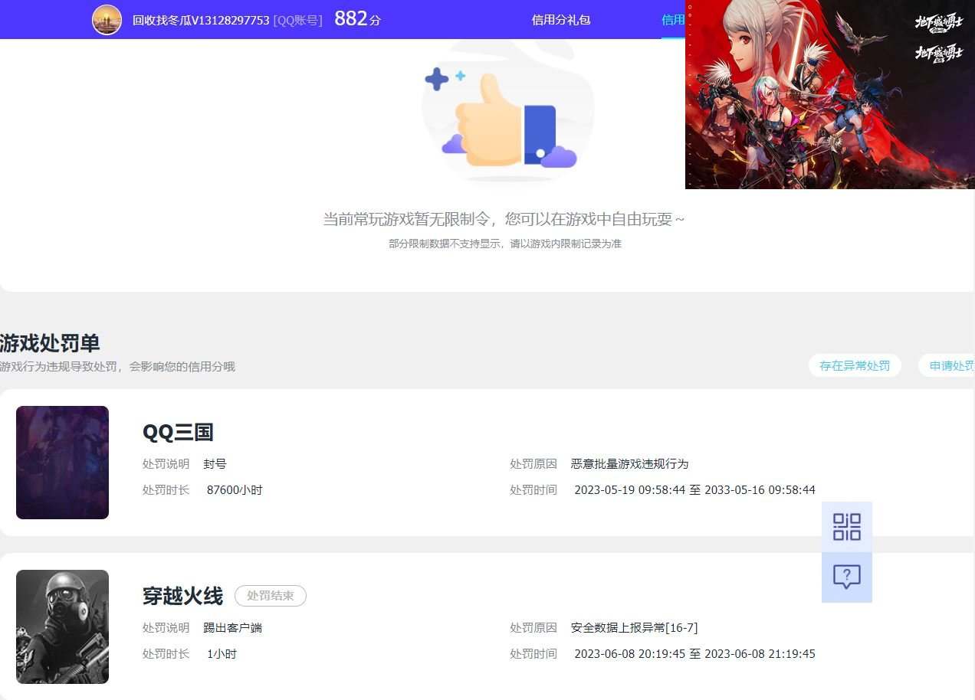The height and width of the screenshot is (700, 975).
Task: Click the 2023-06-08 20:19:45 penalty time range
Action: (x=695, y=654)
